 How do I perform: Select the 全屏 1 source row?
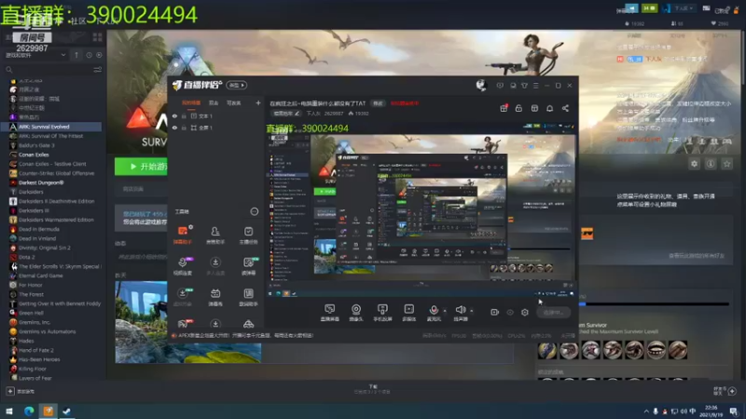pyautogui.click(x=216, y=128)
